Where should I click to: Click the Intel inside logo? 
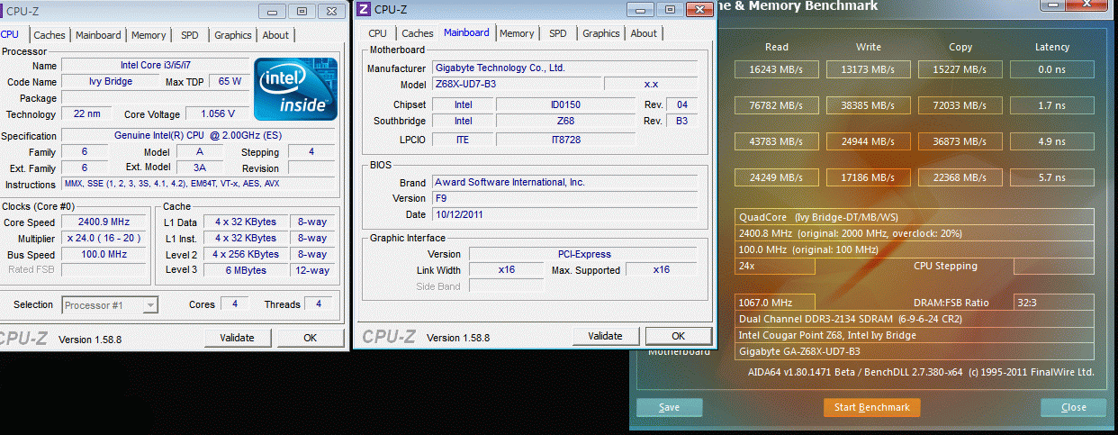pos(295,89)
